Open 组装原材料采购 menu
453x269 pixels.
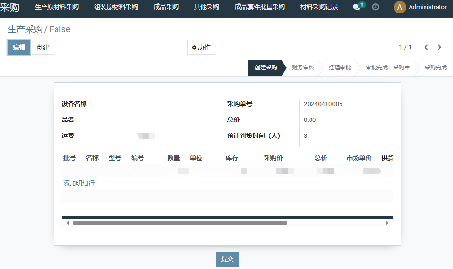(116, 7)
